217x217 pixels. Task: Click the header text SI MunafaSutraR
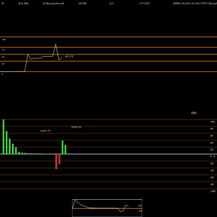click(x=53, y=3)
